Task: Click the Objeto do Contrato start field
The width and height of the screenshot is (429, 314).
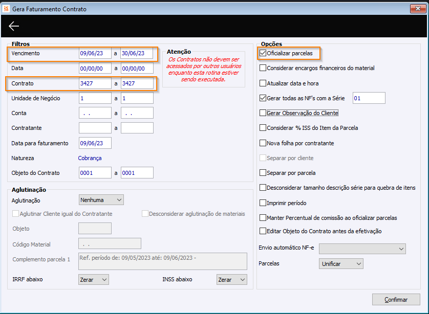Action: (95, 173)
